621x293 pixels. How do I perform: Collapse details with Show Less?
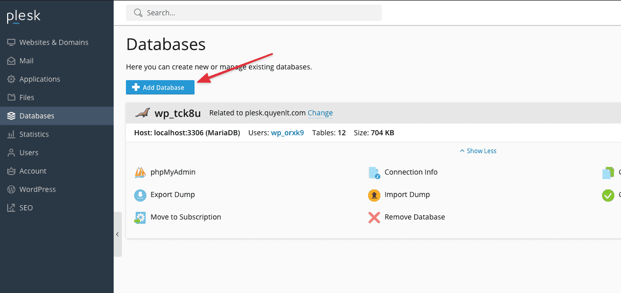pyautogui.click(x=478, y=151)
